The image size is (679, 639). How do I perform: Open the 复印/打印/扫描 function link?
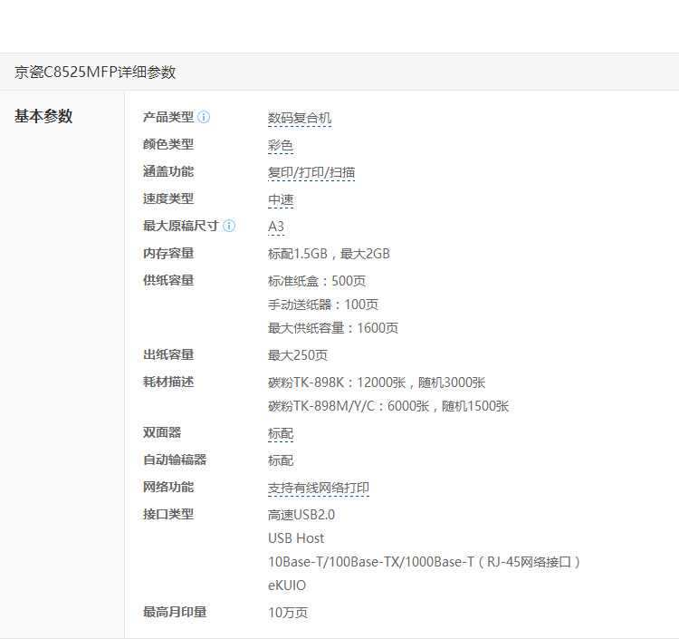coord(311,172)
